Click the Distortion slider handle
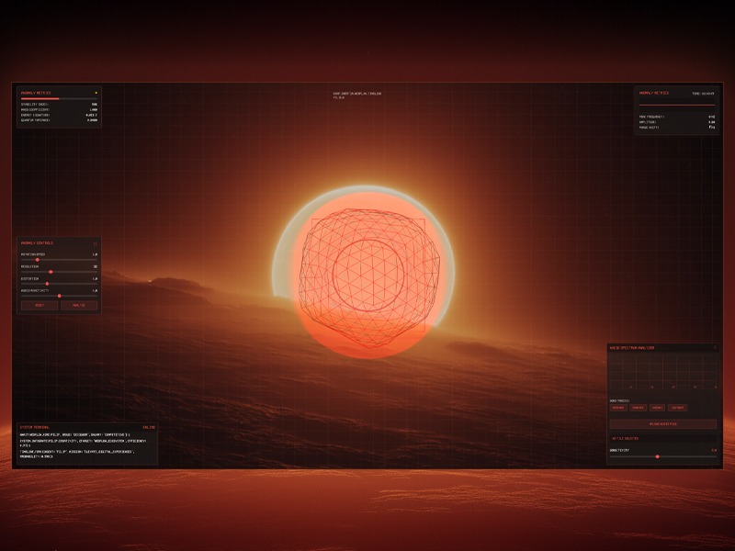 (x=47, y=284)
